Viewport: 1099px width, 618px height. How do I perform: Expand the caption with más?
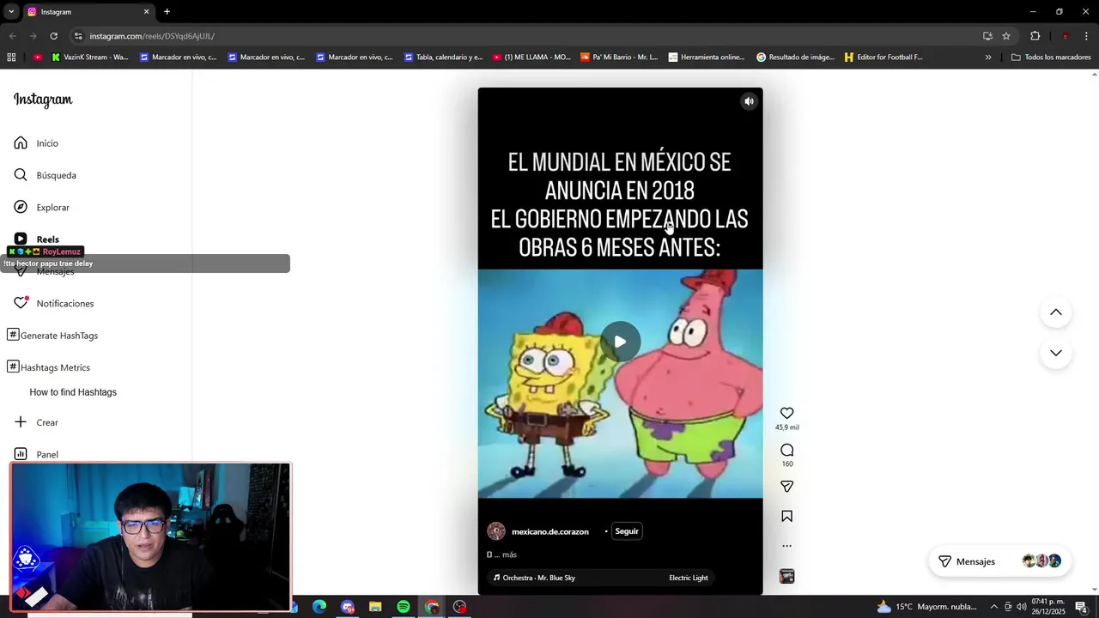[x=509, y=555]
